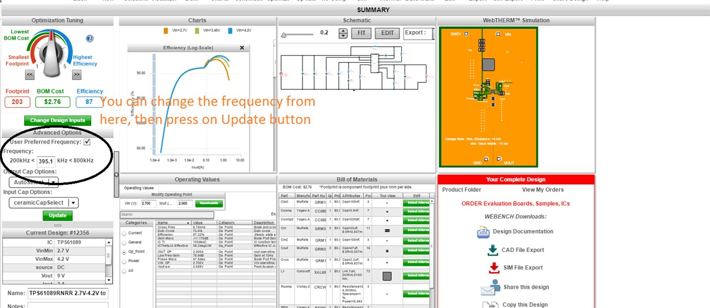Click the red Footprint value box
The image size is (710, 308).
pyautogui.click(x=17, y=102)
